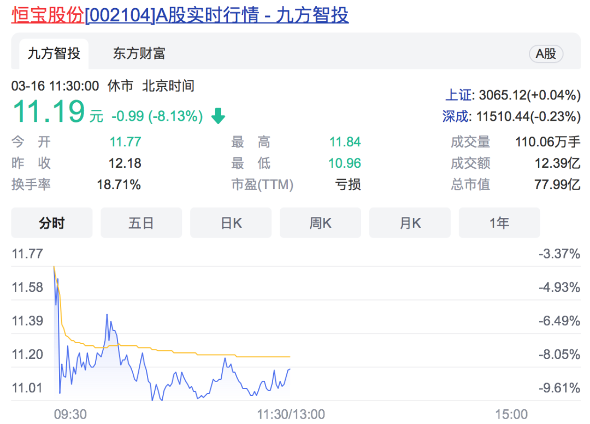
Task: Click the A股 market badge
Action: pos(545,54)
